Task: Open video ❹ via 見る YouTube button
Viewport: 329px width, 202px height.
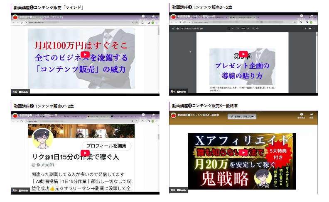Action: 179,190
